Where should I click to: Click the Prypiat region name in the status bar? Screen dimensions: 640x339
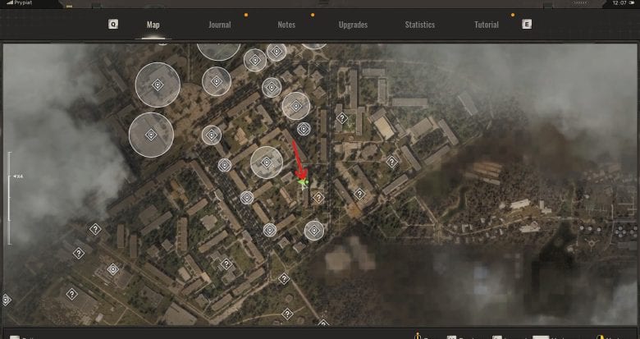tap(23, 2)
